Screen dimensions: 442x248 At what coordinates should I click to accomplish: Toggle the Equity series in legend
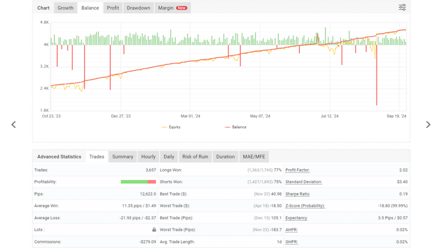pyautogui.click(x=171, y=127)
